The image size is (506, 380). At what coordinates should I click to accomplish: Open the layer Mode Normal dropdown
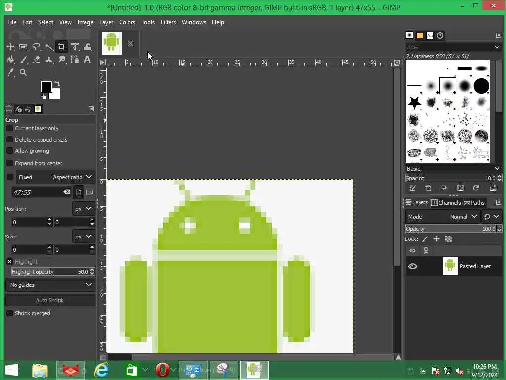click(442, 217)
